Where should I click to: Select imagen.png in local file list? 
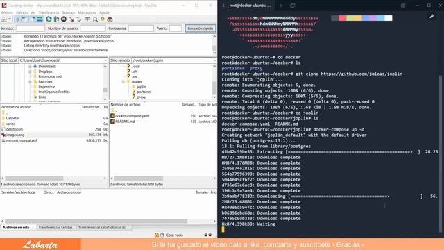15,135
